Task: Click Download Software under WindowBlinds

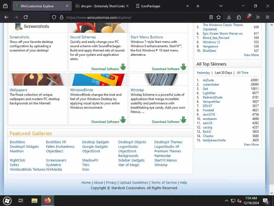Action: click(105, 122)
